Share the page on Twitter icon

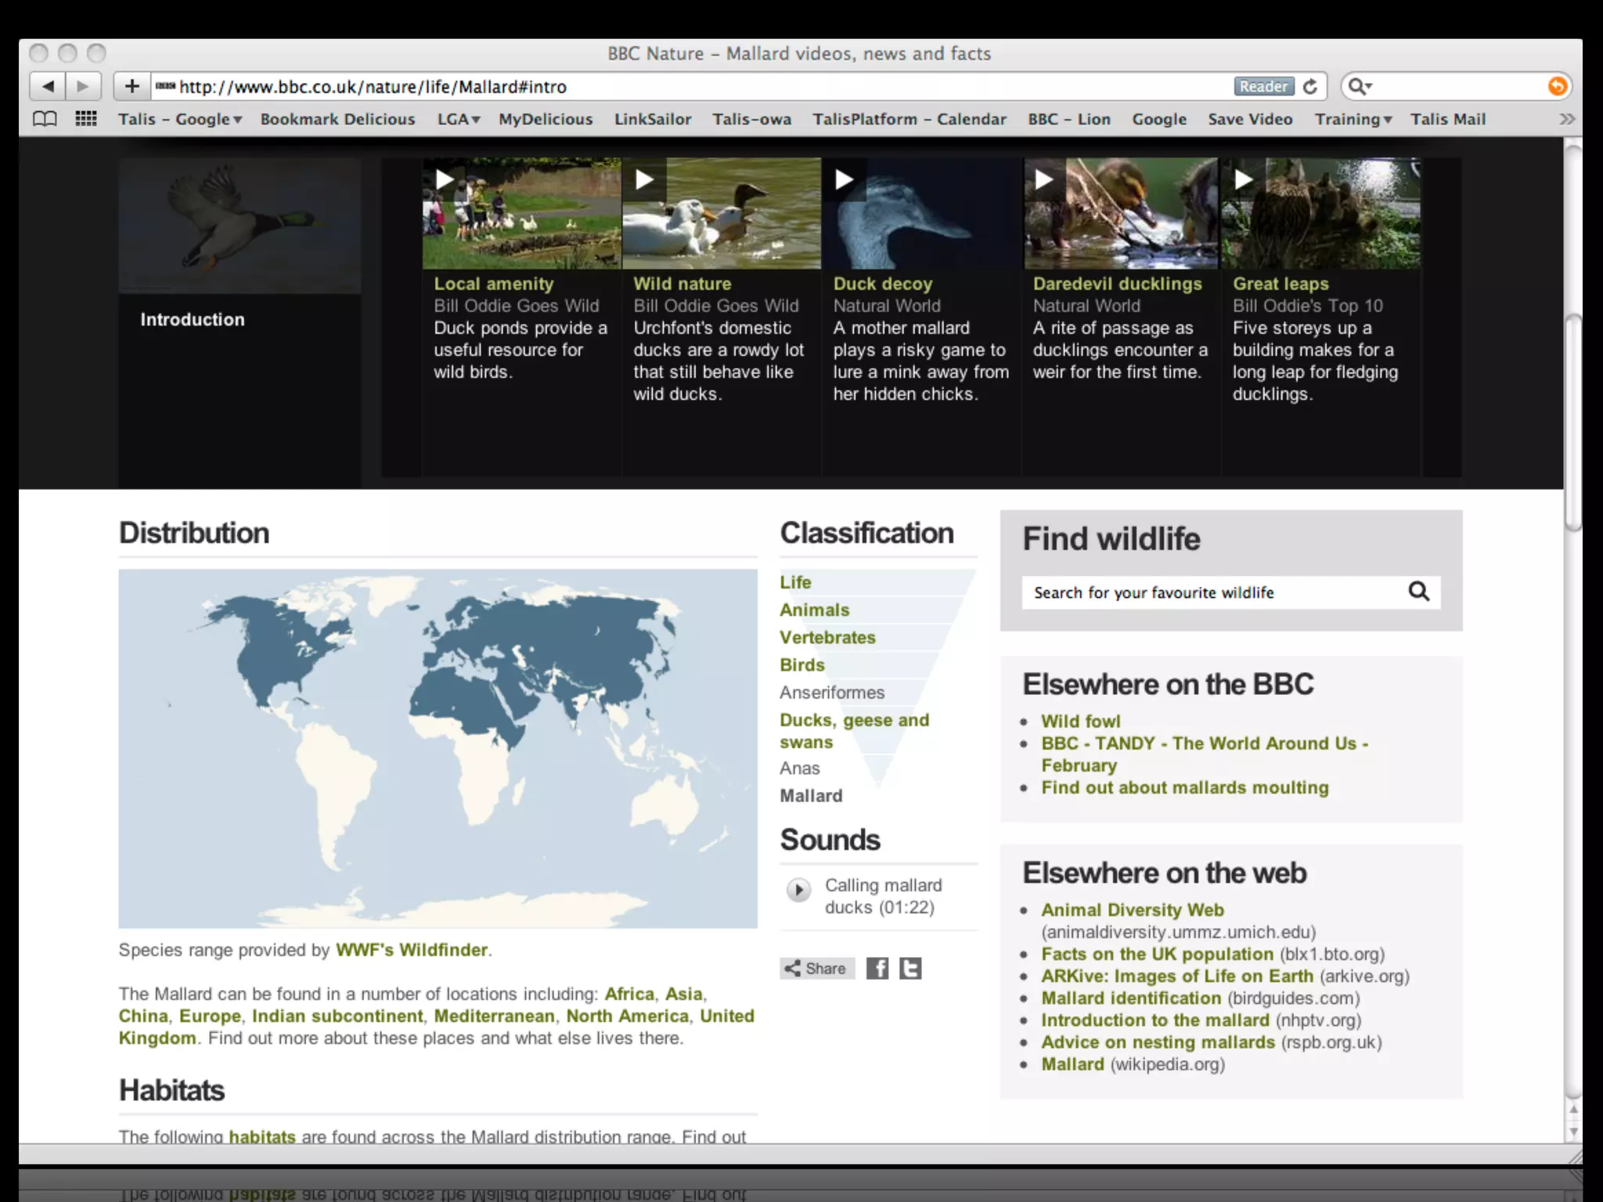click(910, 968)
